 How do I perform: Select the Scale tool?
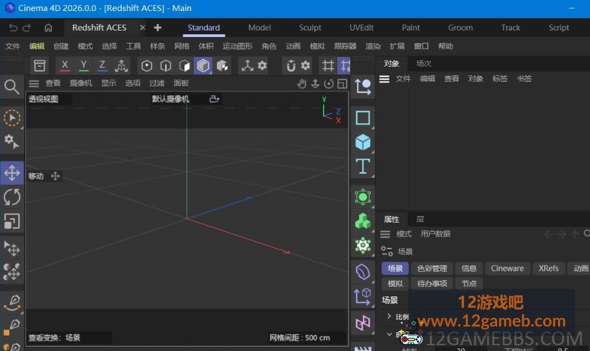[12, 221]
